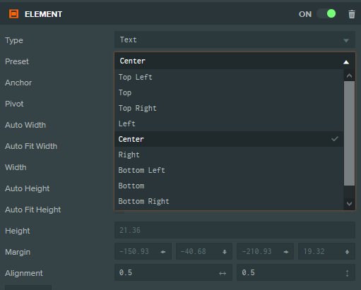Select the checked Center preset option
The width and height of the screenshot is (361, 290).
click(x=229, y=139)
